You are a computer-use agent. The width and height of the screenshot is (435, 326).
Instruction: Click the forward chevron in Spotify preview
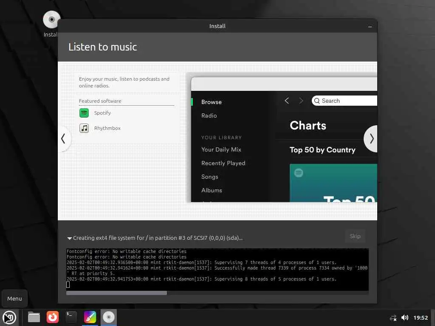[x=301, y=101]
